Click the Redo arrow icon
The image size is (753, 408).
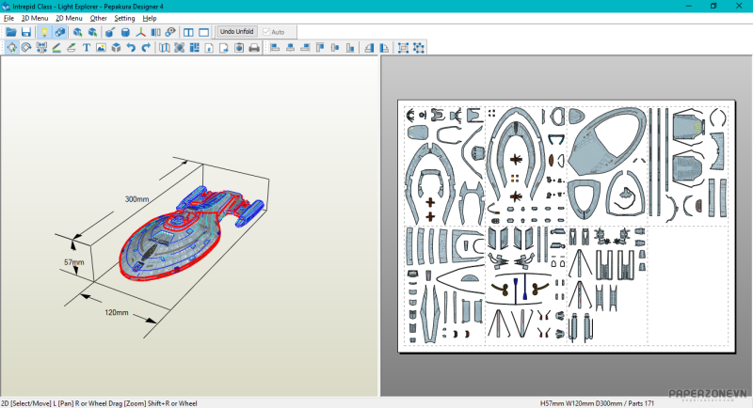coord(146,47)
